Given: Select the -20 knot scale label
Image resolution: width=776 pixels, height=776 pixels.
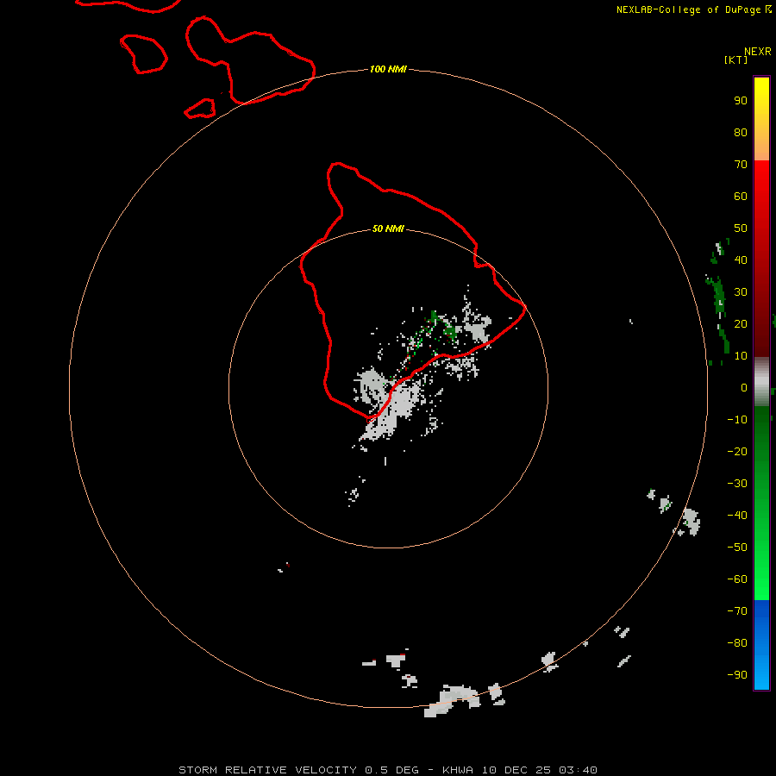Looking at the screenshot, I should [737, 451].
